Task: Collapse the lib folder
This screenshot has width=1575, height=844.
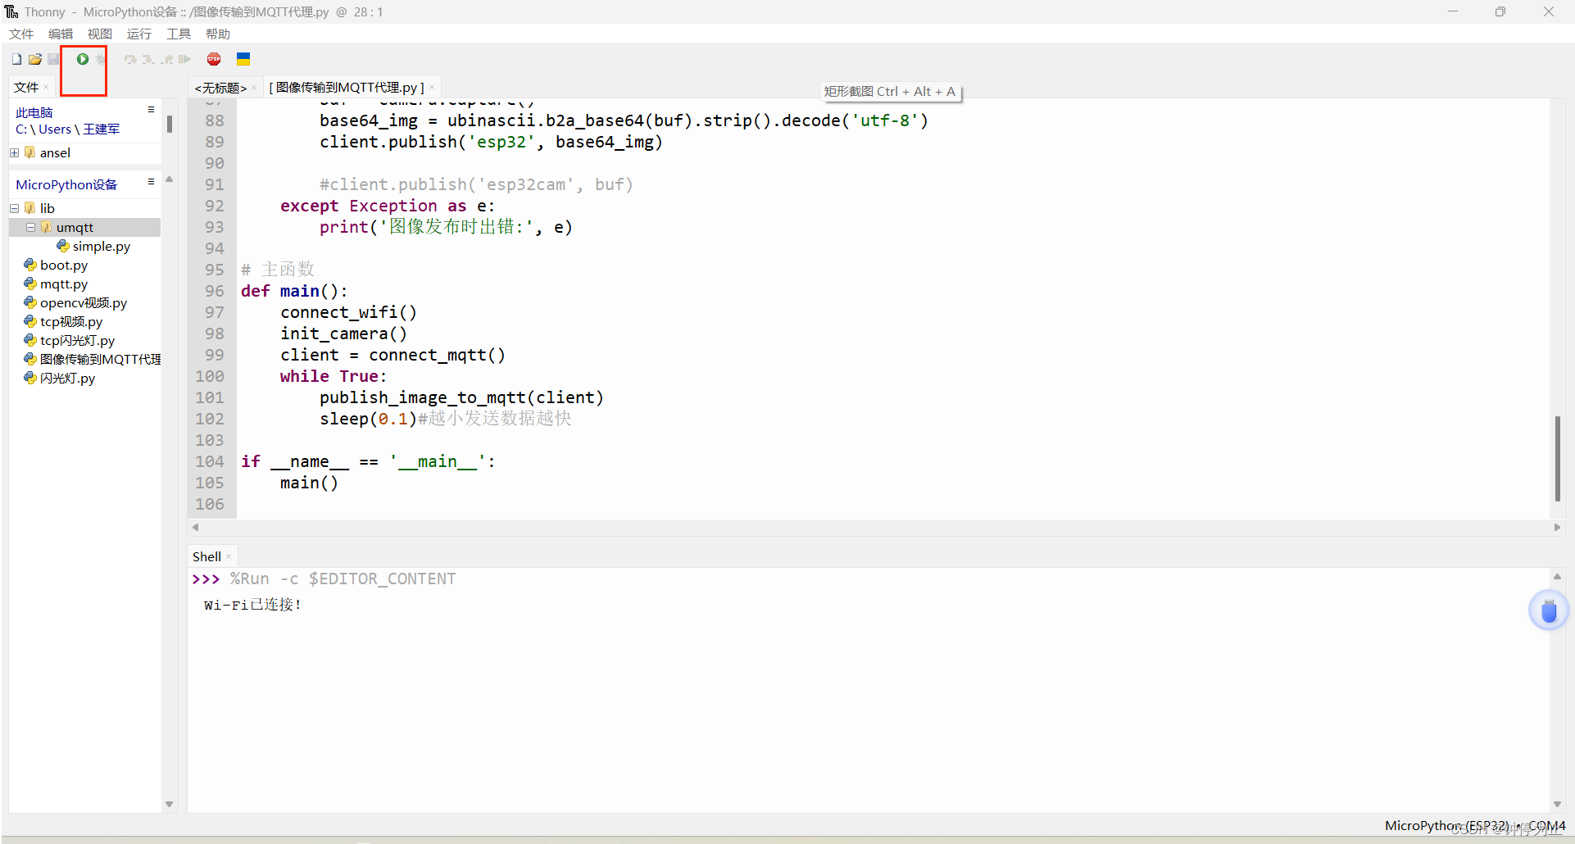Action: (15, 208)
